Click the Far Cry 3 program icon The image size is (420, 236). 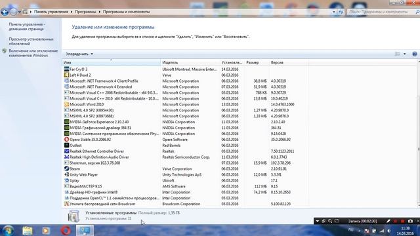[x=66, y=69]
